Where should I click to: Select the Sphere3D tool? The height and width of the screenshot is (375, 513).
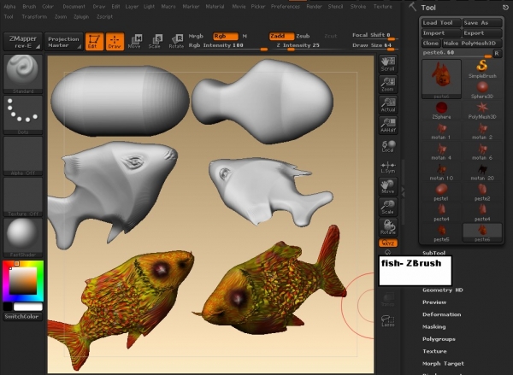point(482,90)
